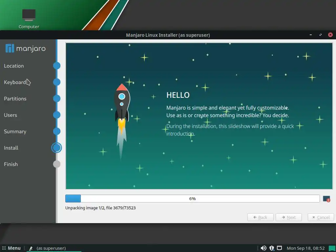Click the clock showing Mon Sep 18, 08:52
Viewport: 336px width, 252px height.
tap(305, 248)
